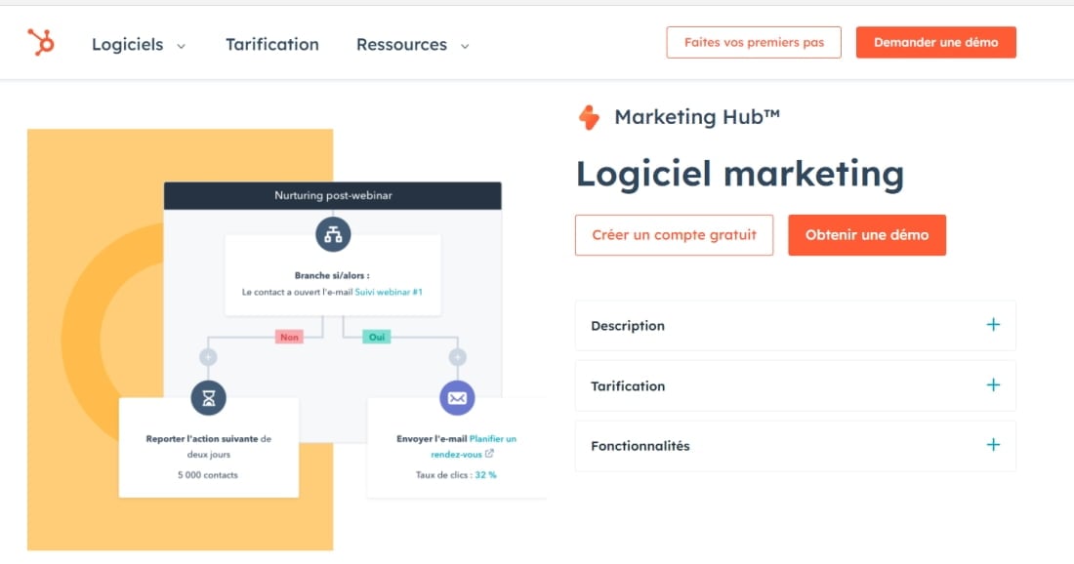Click the Description accordion label
Image resolution: width=1074 pixels, height=564 pixels.
(x=628, y=326)
